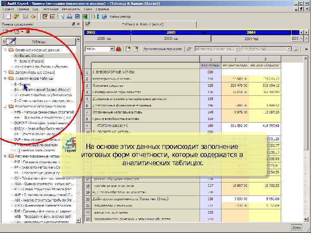Select the 2004 год period header
Screen dimensions: 311x233
(251, 39)
